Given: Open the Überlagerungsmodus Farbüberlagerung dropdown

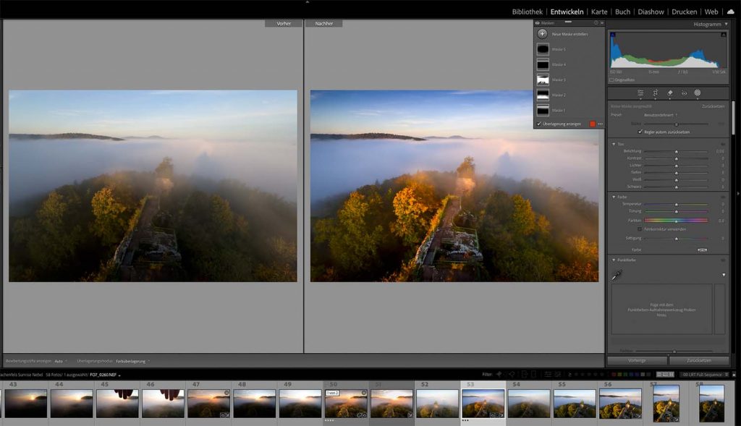Looking at the screenshot, I should click(x=132, y=361).
